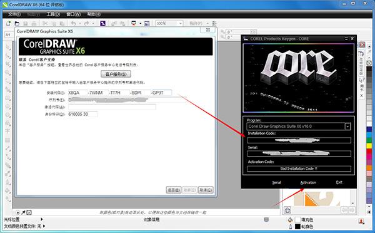Click the fill bucket icon in status bar
The width and height of the screenshot is (375, 233).
click(x=291, y=220)
